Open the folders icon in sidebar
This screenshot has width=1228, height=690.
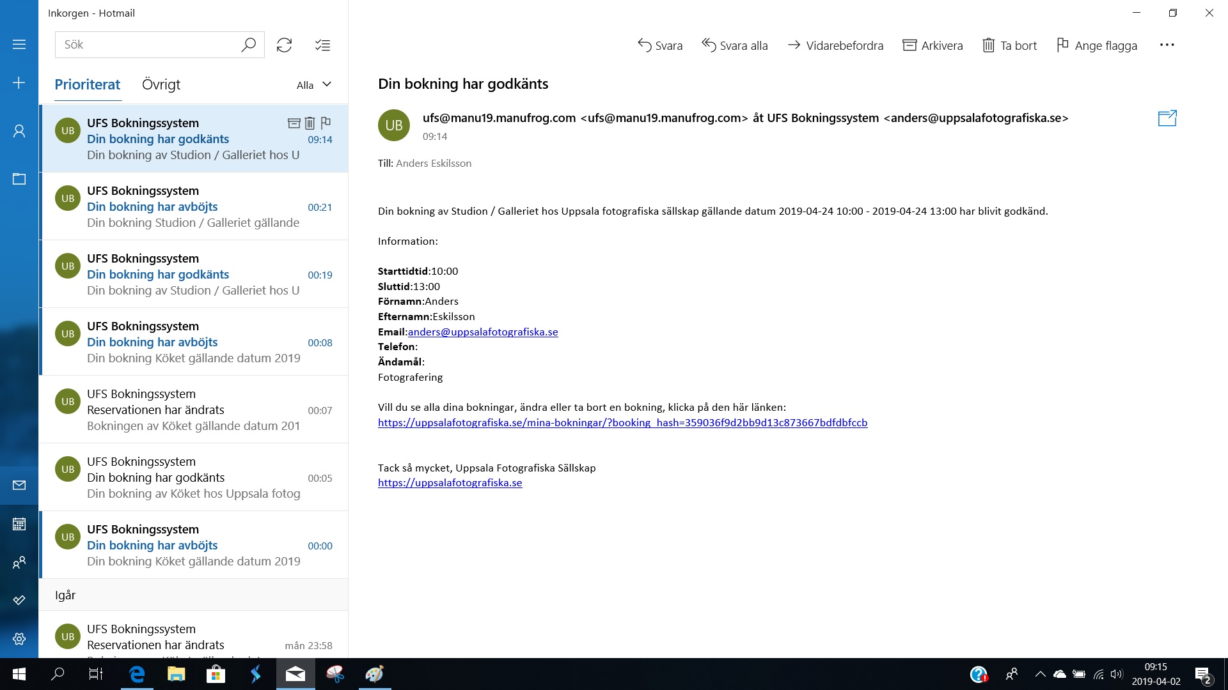coord(19,179)
